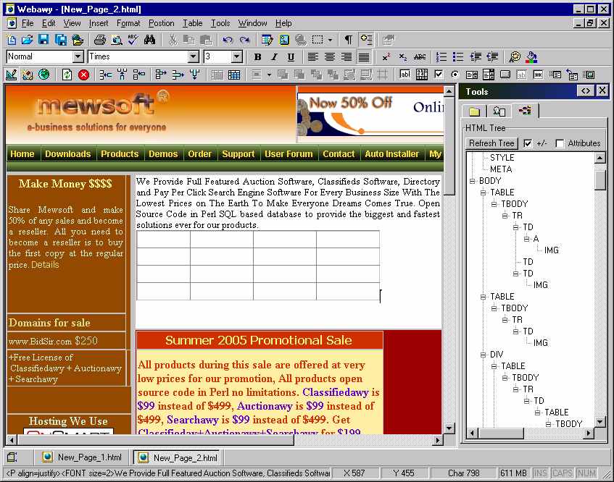614x482 pixels.
Task: Insert a radio button form field
Action: [455, 75]
